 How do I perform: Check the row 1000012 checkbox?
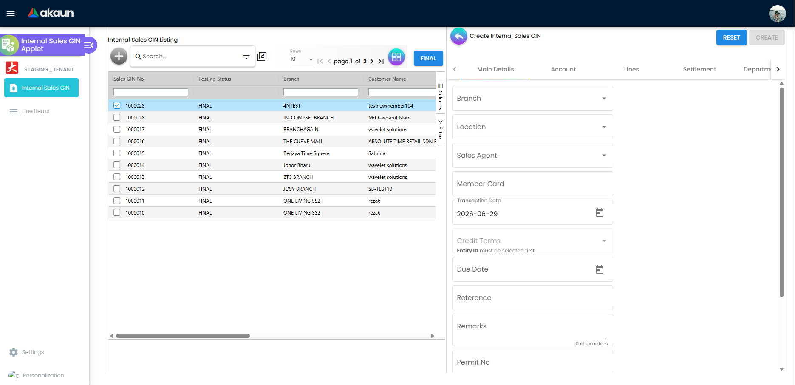tap(117, 189)
